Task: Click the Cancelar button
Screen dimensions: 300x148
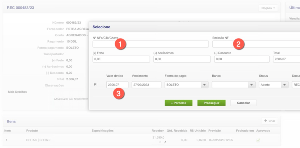Action: pos(243,103)
